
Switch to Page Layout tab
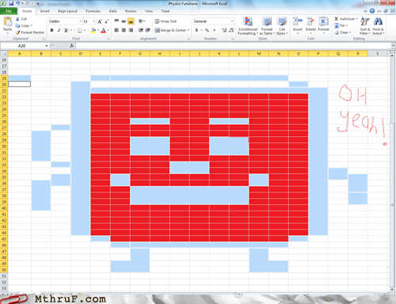pos(67,11)
